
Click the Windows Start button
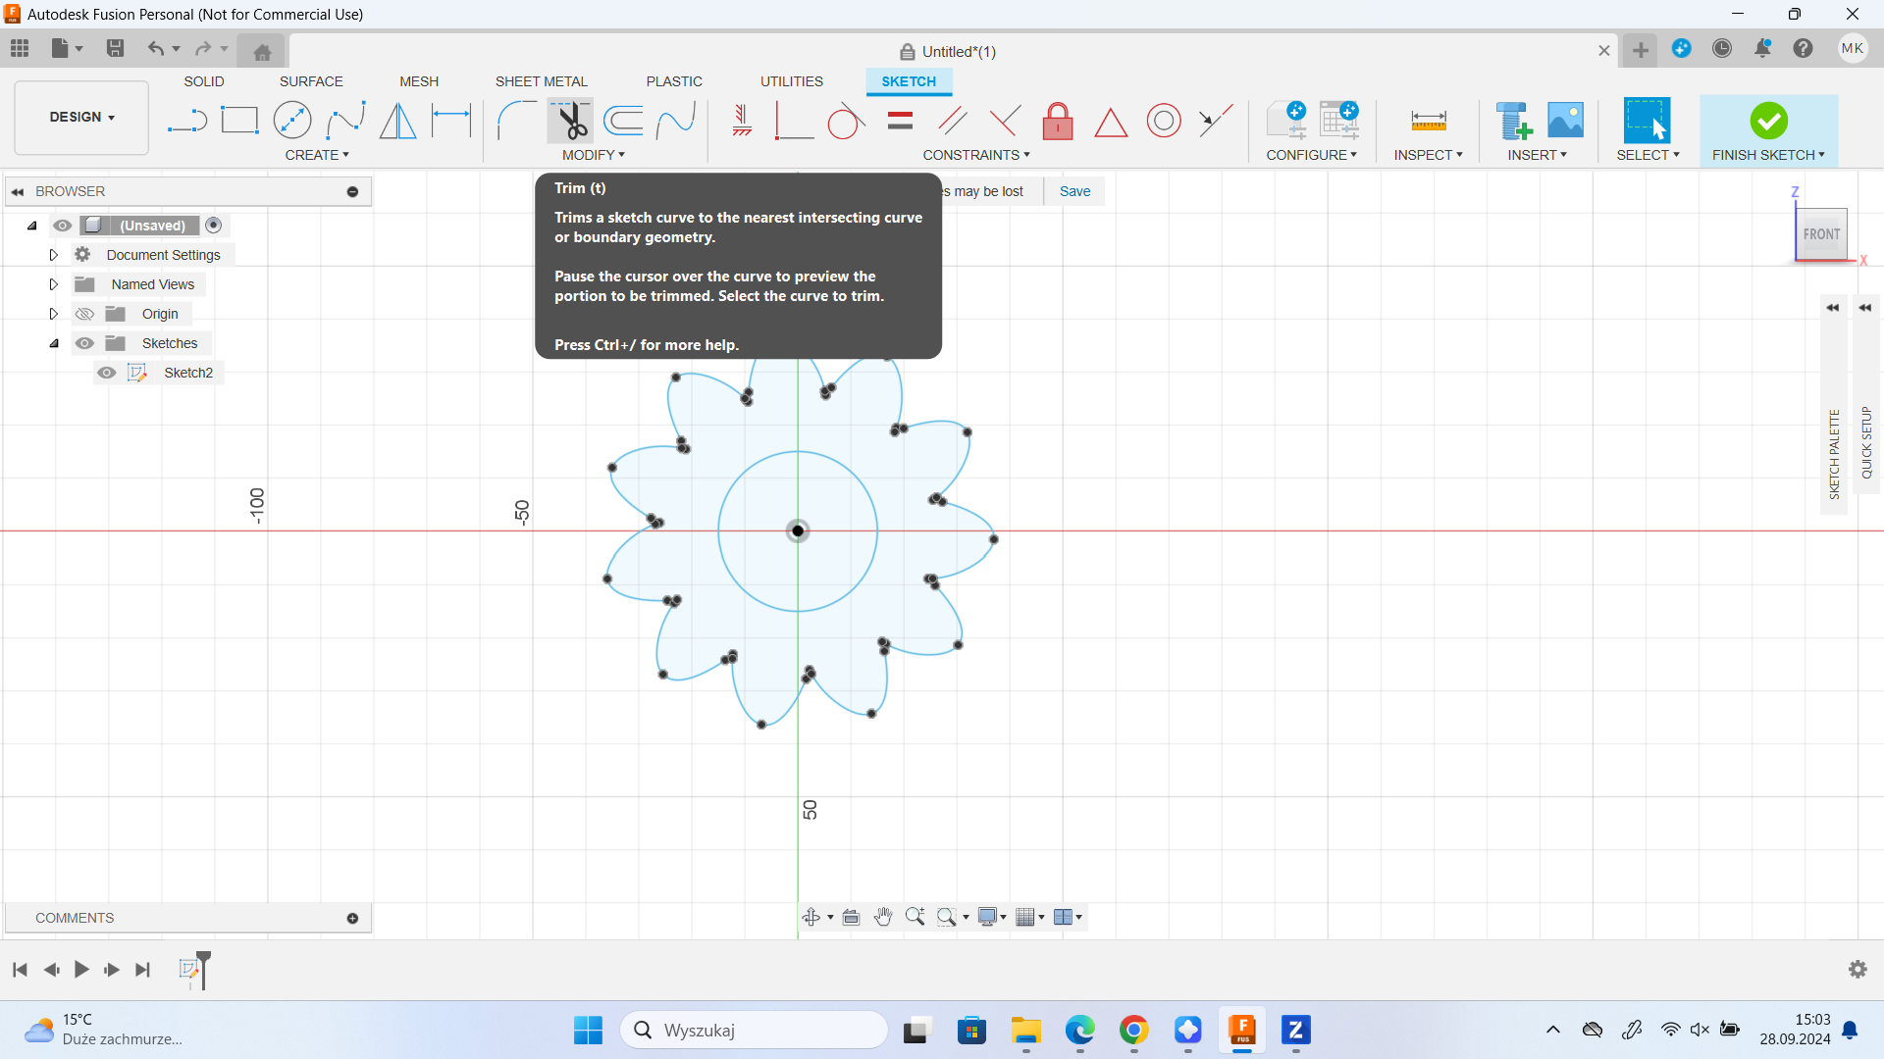[x=588, y=1031]
